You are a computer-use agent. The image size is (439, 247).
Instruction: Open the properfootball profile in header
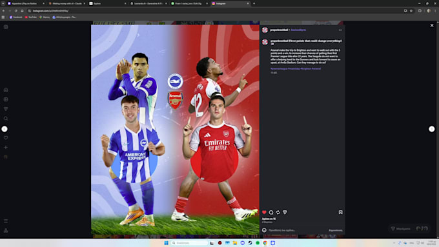(279, 30)
